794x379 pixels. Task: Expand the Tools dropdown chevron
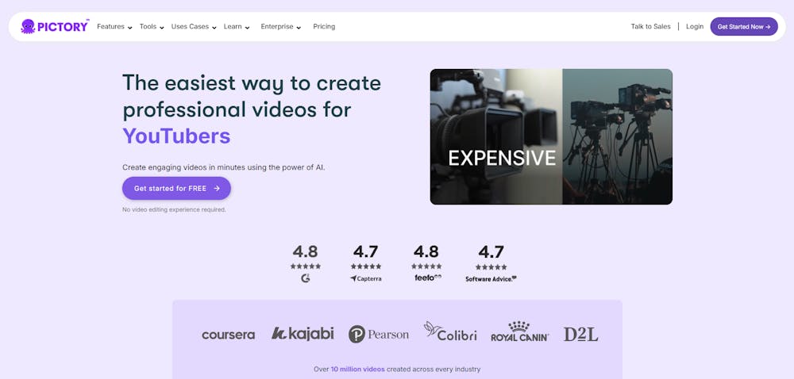161,27
